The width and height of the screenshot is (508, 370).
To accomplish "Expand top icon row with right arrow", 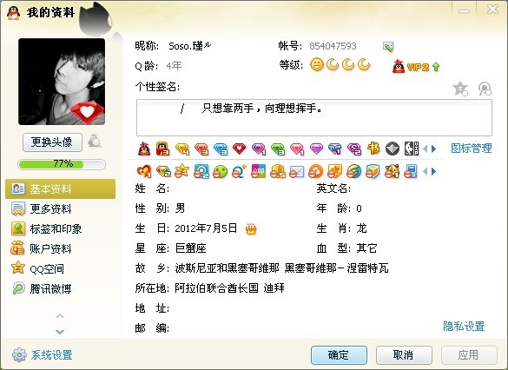I will tap(434, 149).
